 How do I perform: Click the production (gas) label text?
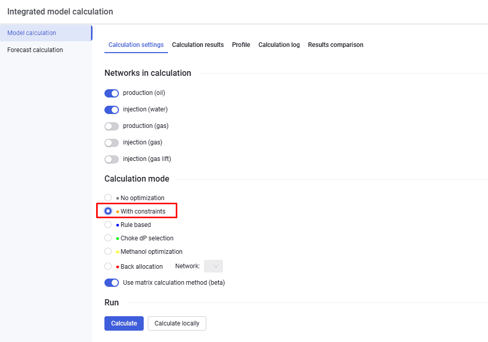click(146, 126)
